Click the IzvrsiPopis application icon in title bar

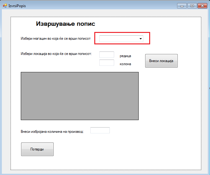[5, 6]
